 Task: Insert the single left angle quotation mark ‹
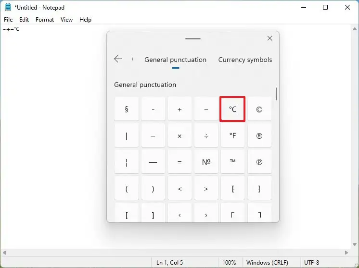coord(179,213)
